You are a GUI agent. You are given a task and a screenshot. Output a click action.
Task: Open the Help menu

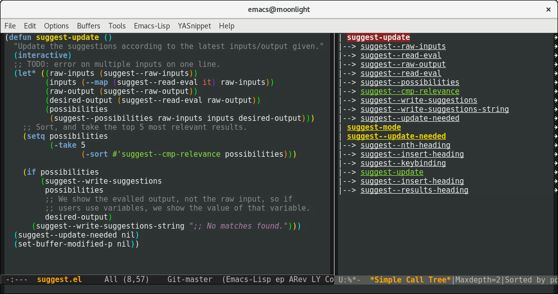click(x=226, y=26)
